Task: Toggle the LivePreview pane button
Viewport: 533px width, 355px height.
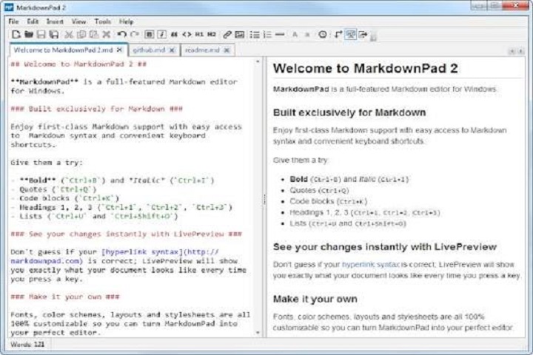Action: click(x=351, y=35)
